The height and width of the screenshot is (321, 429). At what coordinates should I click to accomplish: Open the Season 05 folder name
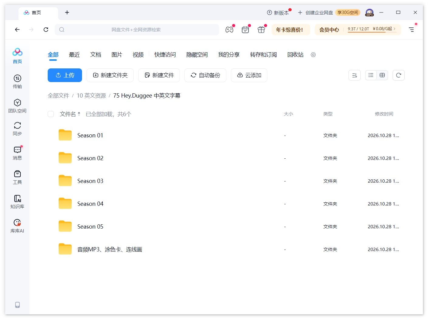[x=90, y=226]
